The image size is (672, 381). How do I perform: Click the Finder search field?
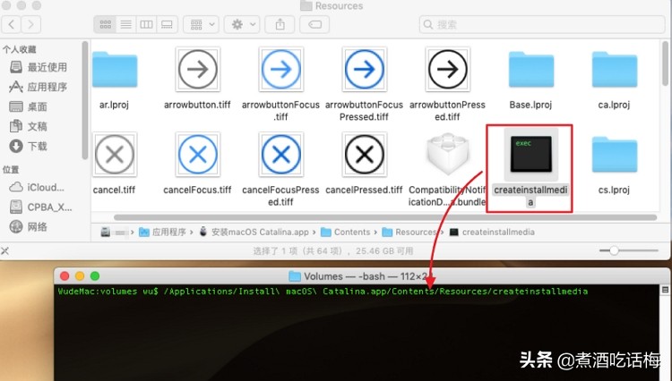542,24
